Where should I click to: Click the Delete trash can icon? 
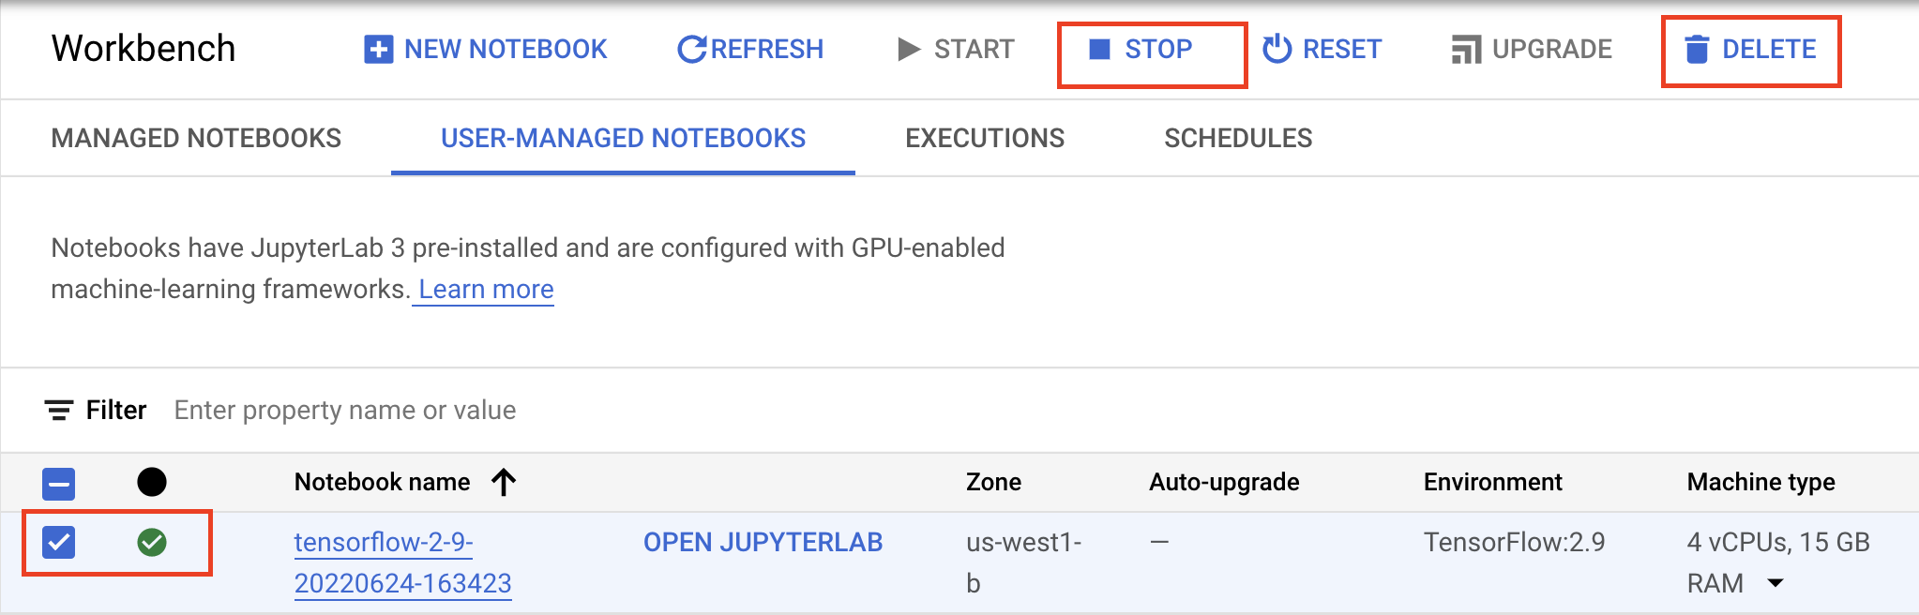coord(1696,50)
